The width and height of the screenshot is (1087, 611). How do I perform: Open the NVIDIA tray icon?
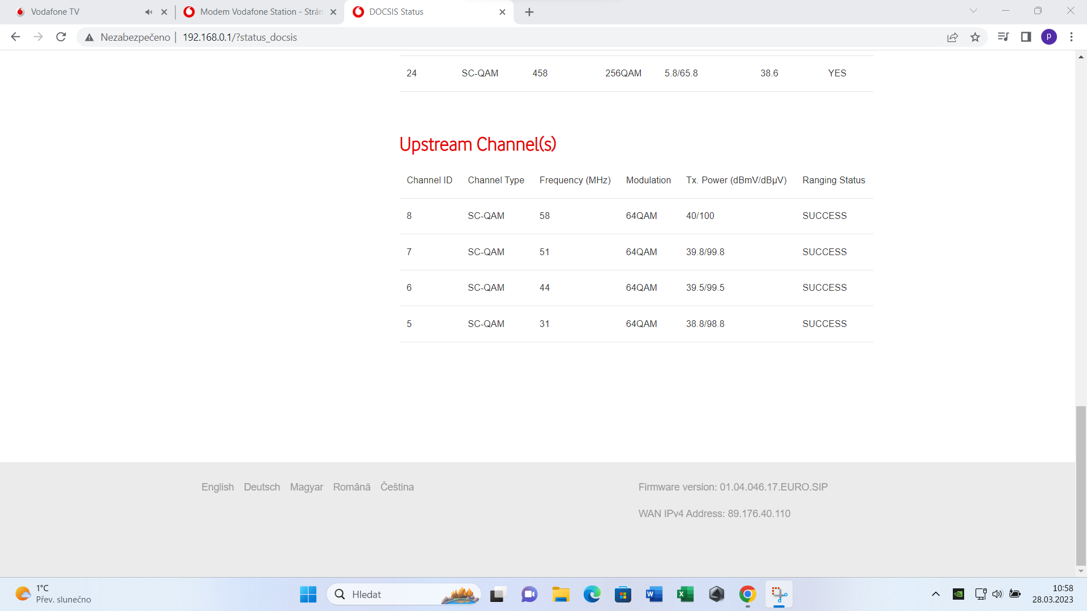tap(958, 594)
